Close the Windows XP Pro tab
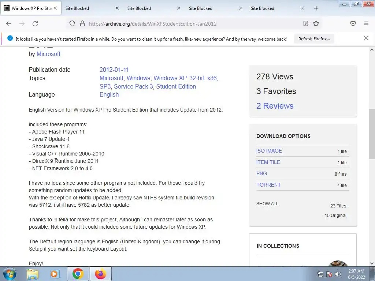 pos(55,8)
